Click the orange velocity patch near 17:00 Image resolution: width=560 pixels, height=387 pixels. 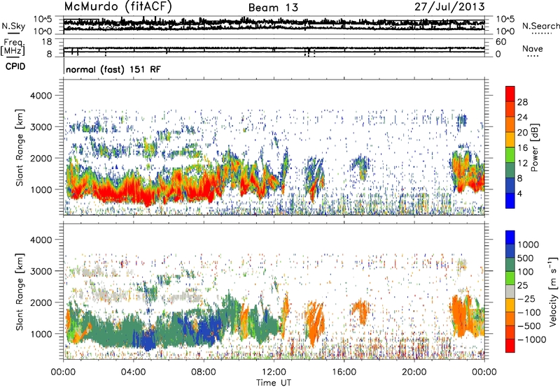[x=360, y=311]
